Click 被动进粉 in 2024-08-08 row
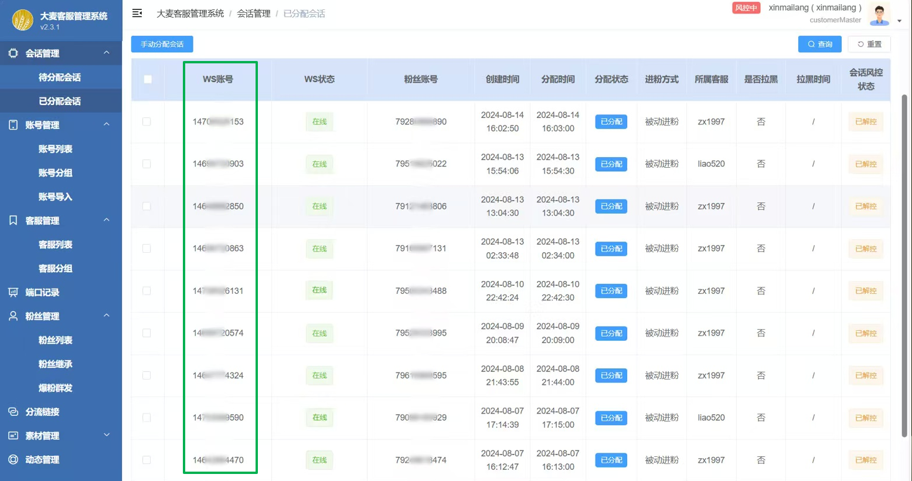 (x=662, y=375)
